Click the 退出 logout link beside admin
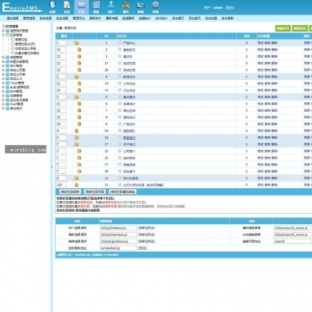Viewport: 312px width, 312px height. [x=229, y=8]
